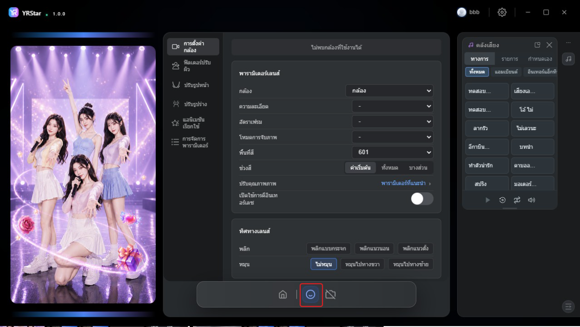Toggle loop playback in sound player

coord(517,200)
